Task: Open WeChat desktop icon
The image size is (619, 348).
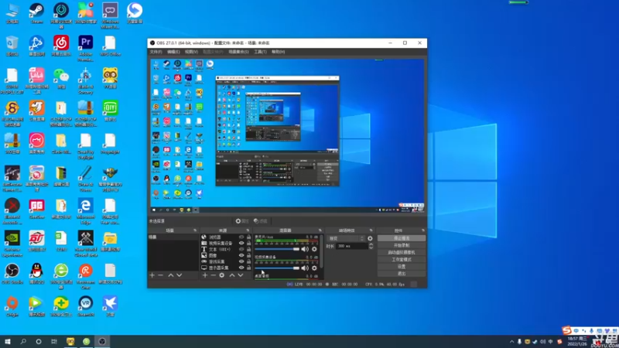Action: 61,79
